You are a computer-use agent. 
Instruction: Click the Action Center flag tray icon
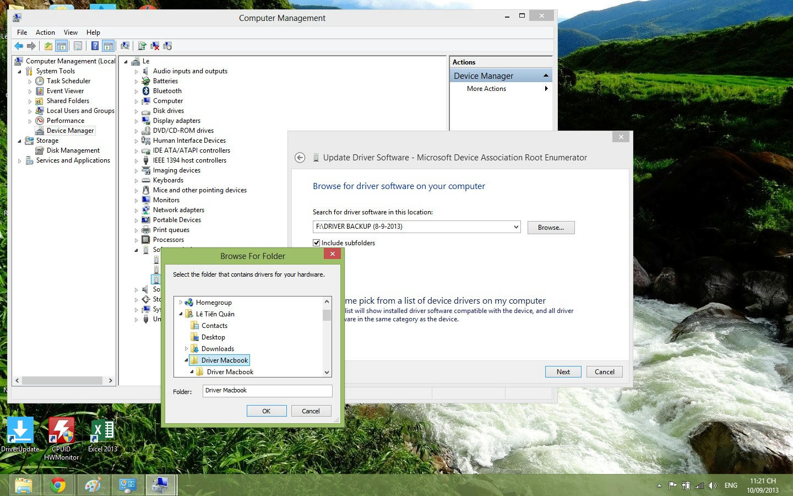pyautogui.click(x=672, y=486)
